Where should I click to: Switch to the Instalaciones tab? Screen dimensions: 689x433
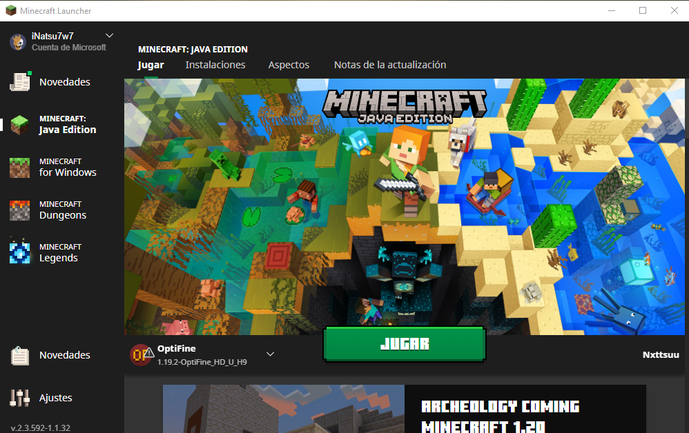point(215,65)
